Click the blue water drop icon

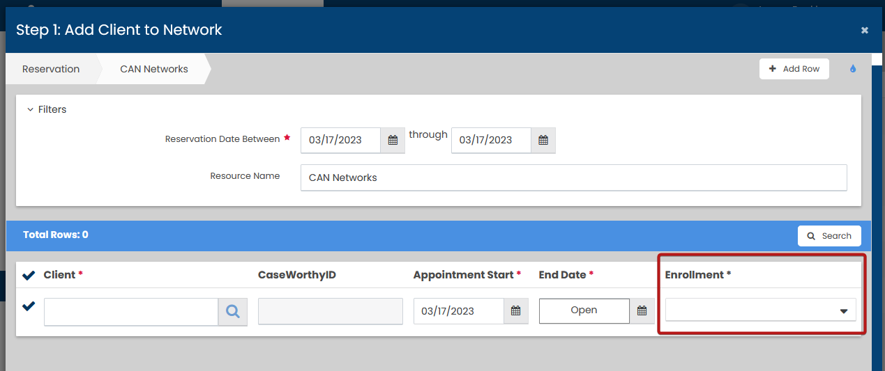tap(852, 69)
